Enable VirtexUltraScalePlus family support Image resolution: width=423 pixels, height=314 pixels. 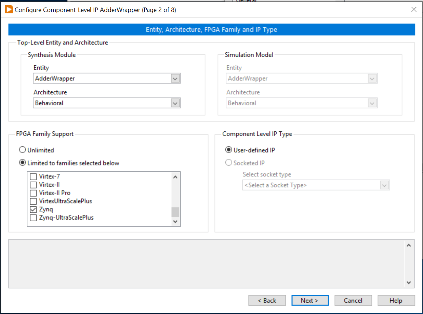point(33,201)
